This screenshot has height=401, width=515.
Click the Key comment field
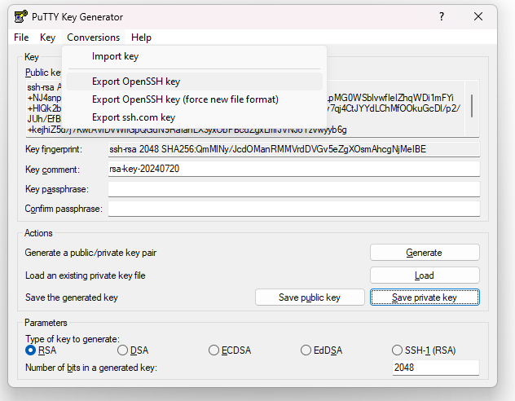[x=294, y=170]
